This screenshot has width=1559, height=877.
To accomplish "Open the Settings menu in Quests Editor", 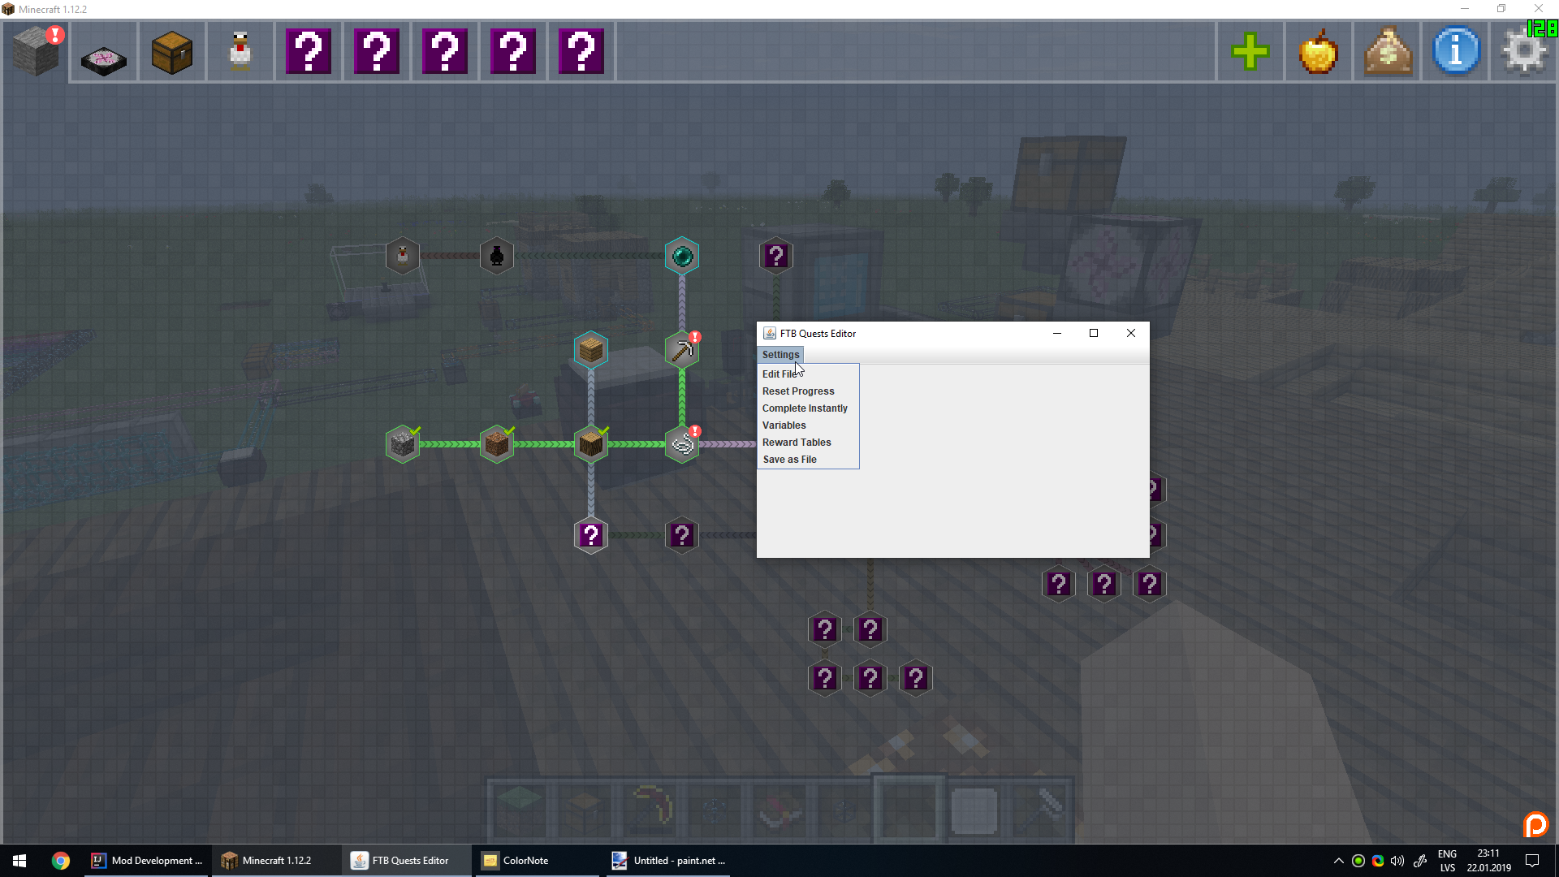I will point(780,355).
